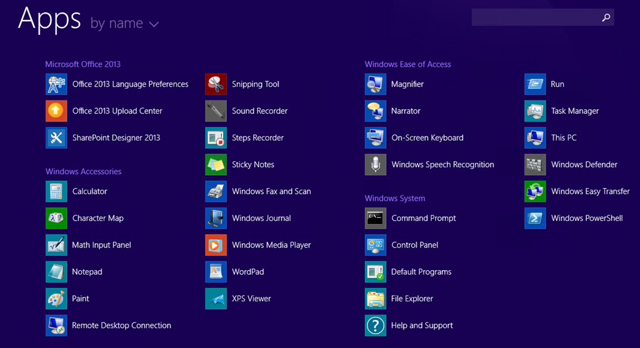Click the 'Magnifier' label text
This screenshot has height=348, width=640.
(407, 84)
